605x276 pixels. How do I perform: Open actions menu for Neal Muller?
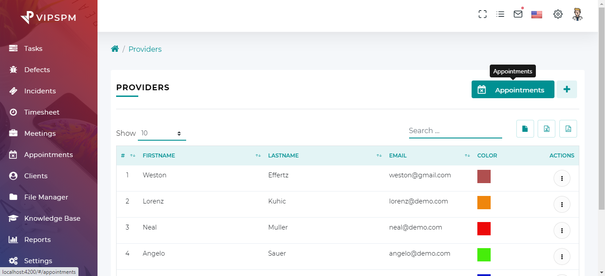coord(562,230)
